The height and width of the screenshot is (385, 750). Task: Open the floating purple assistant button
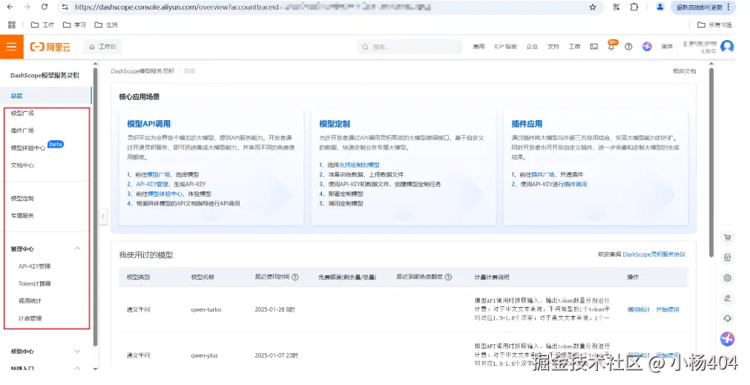coord(727,338)
